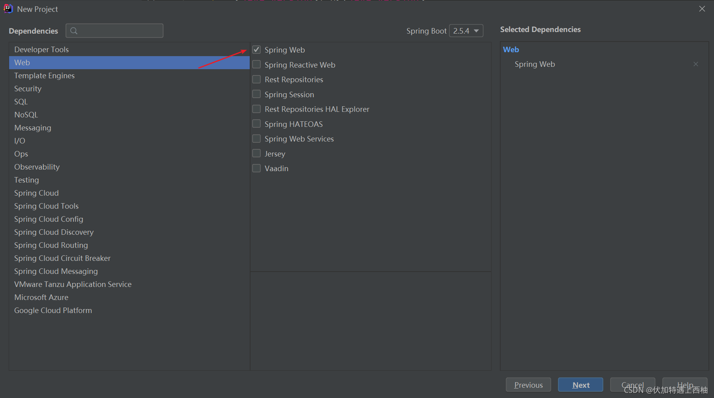Choose the Spring Cloud category

click(129, 193)
